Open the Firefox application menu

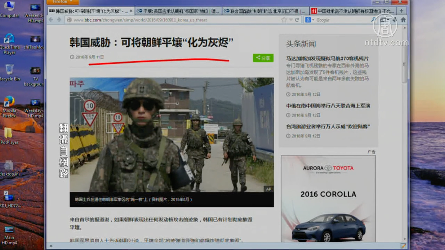pyautogui.click(x=63, y=2)
